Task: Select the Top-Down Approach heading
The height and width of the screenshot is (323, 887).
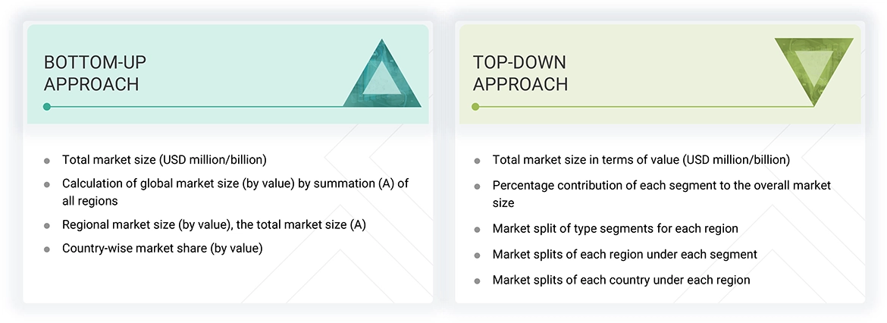Action: 520,73
